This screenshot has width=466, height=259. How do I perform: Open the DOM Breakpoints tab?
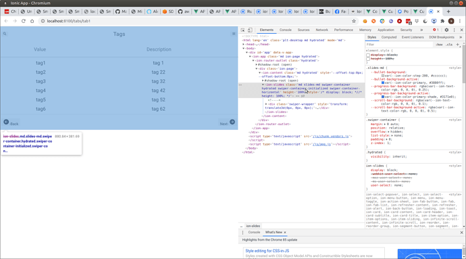pyautogui.click(x=441, y=37)
